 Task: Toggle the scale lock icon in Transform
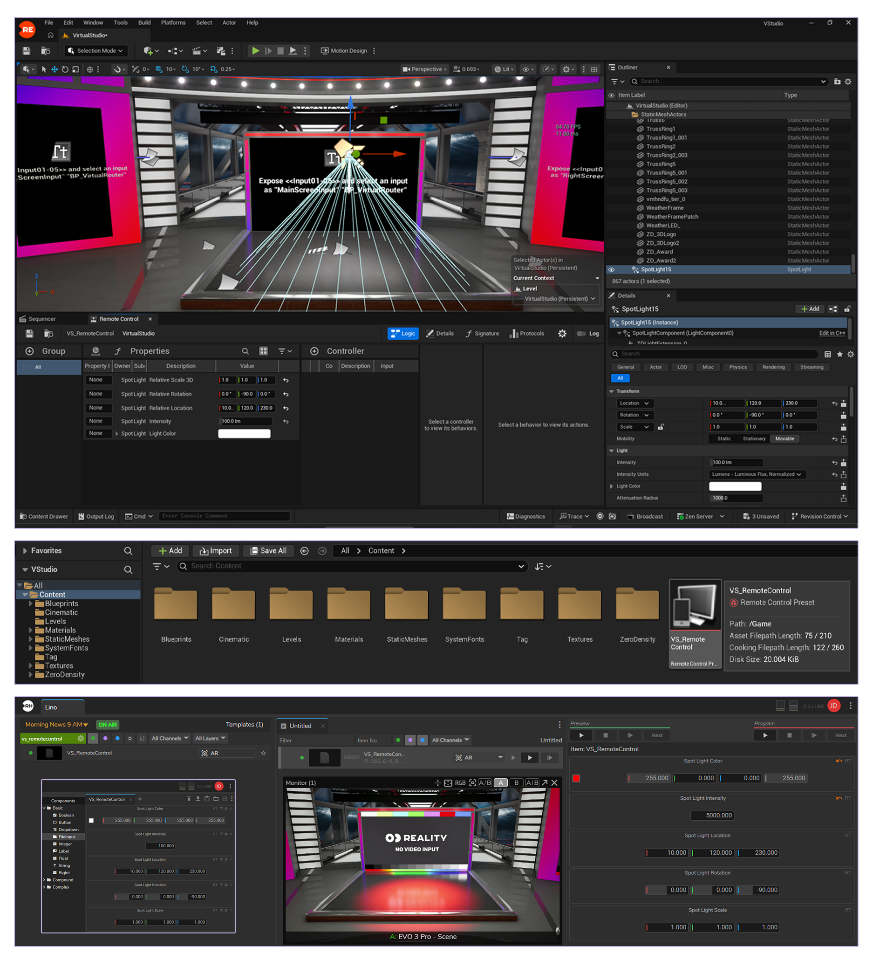pos(661,427)
